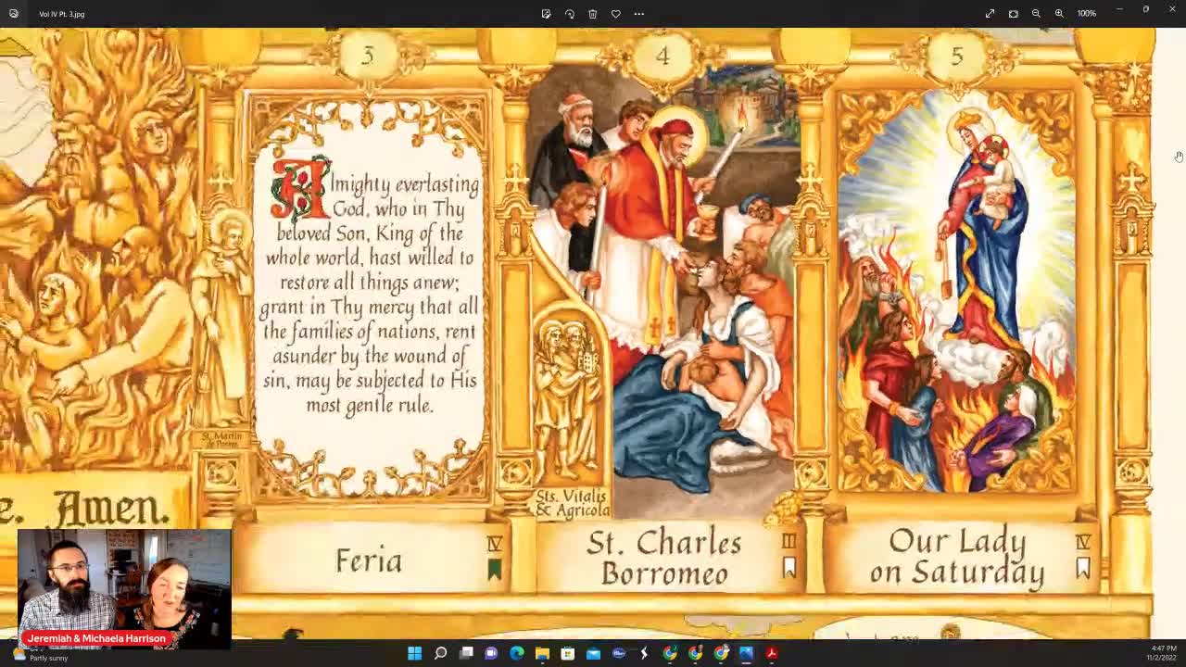Open File Explorer from the taskbar
The width and height of the screenshot is (1186, 667).
click(x=542, y=653)
